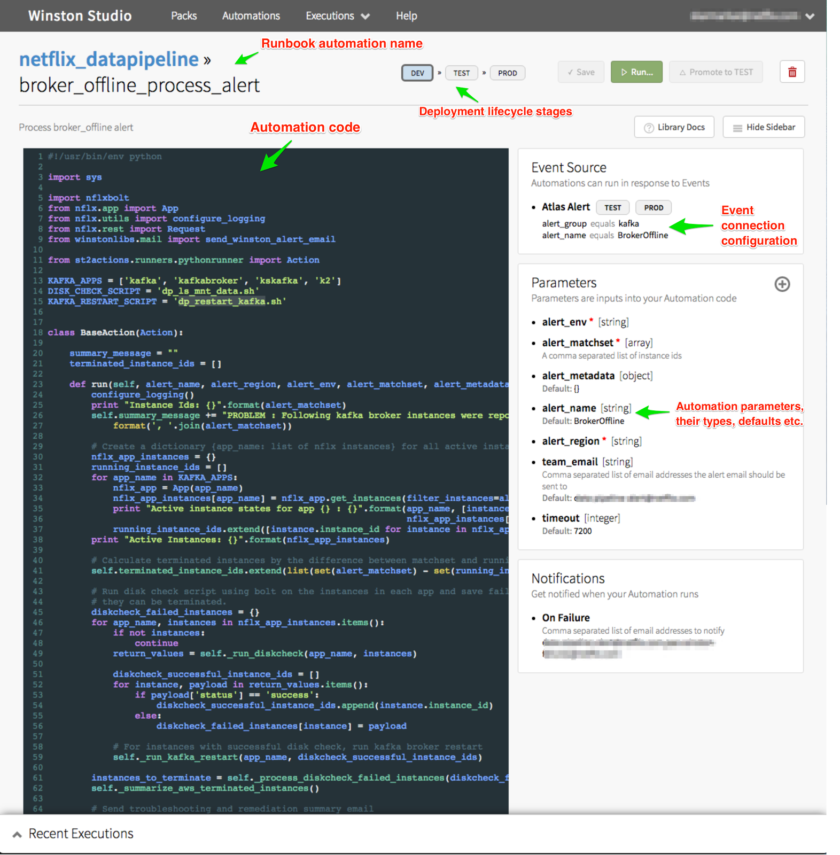Open the Executions dropdown menu
Screen dimensions: 840x855
pos(338,16)
